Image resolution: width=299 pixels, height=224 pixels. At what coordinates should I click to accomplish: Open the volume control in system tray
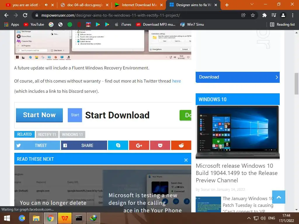[263, 218]
